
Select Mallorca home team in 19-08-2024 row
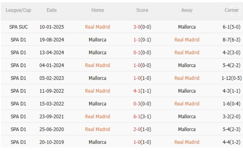pyautogui.click(x=97, y=40)
